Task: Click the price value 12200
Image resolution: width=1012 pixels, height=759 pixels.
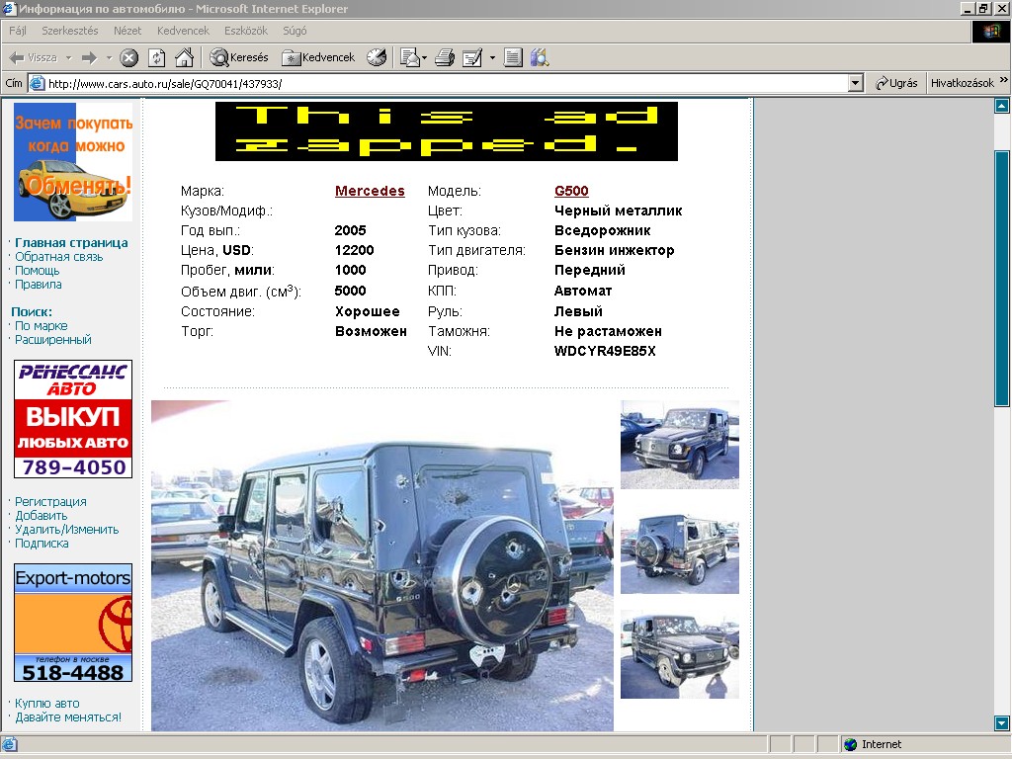Action: pos(355,250)
